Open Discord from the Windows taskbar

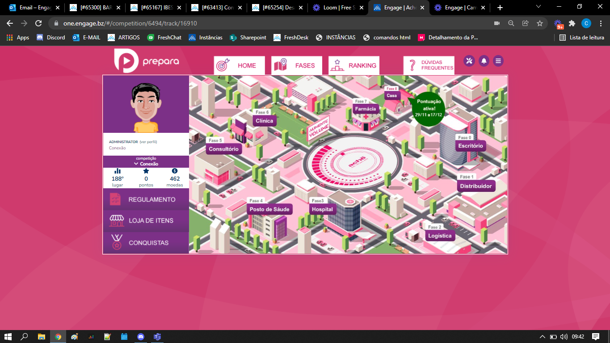[141, 337]
